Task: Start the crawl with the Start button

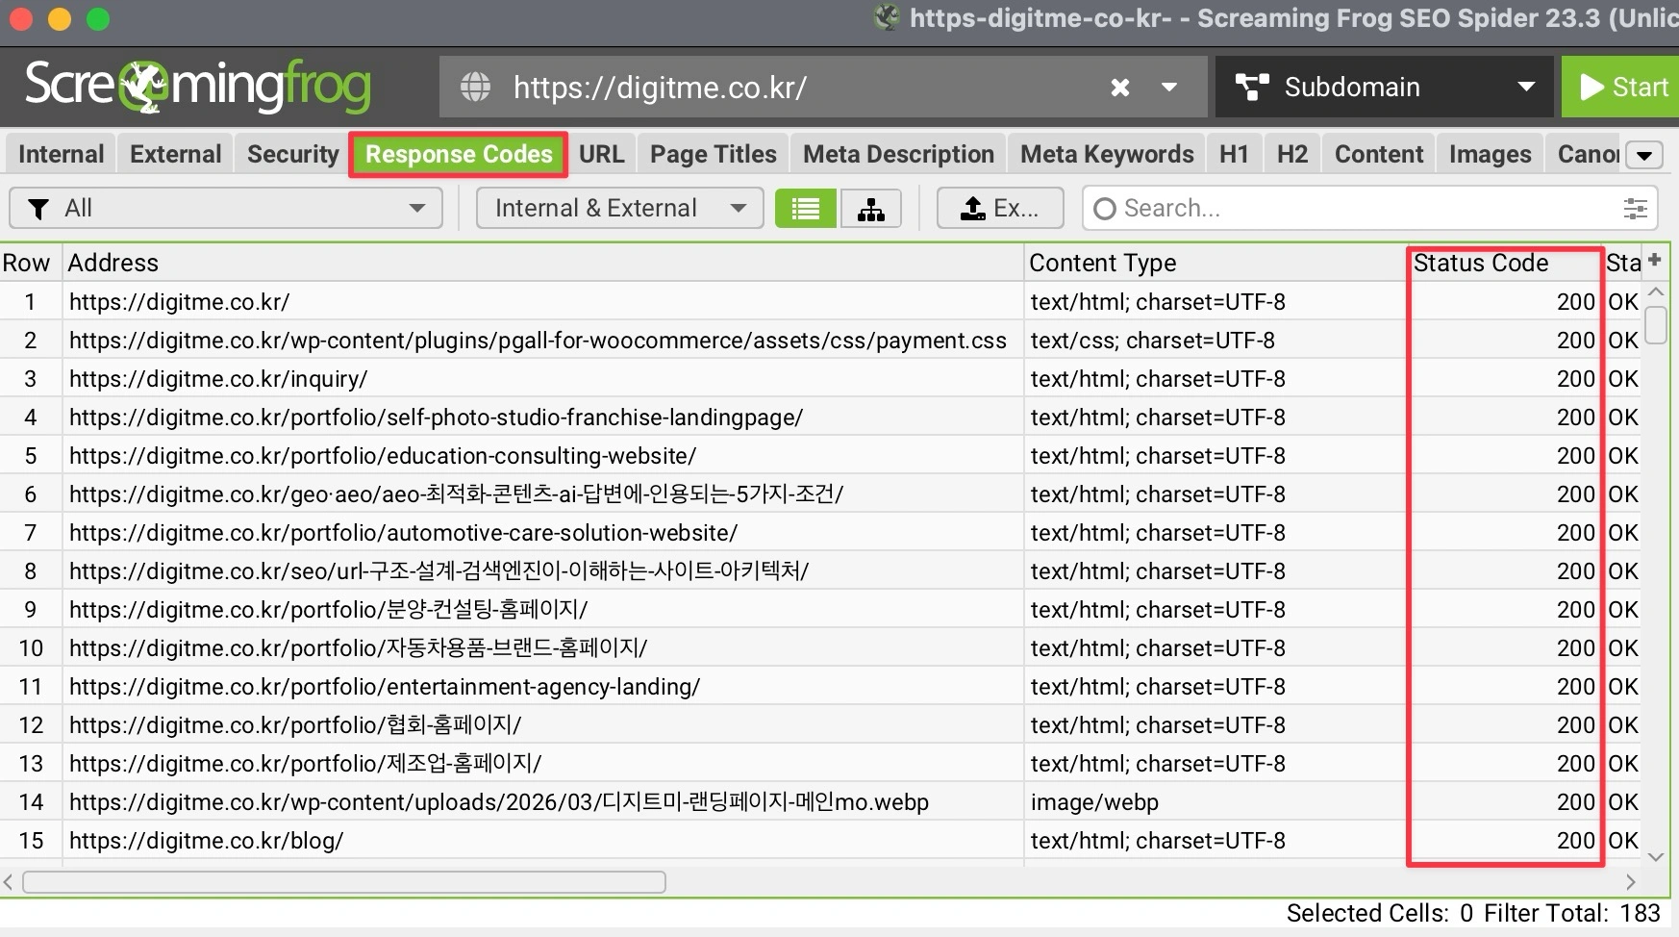Action: [x=1621, y=88]
